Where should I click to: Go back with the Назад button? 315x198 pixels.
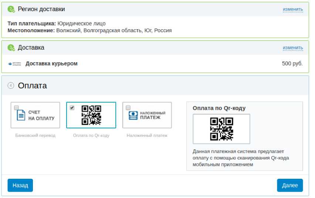20,185
